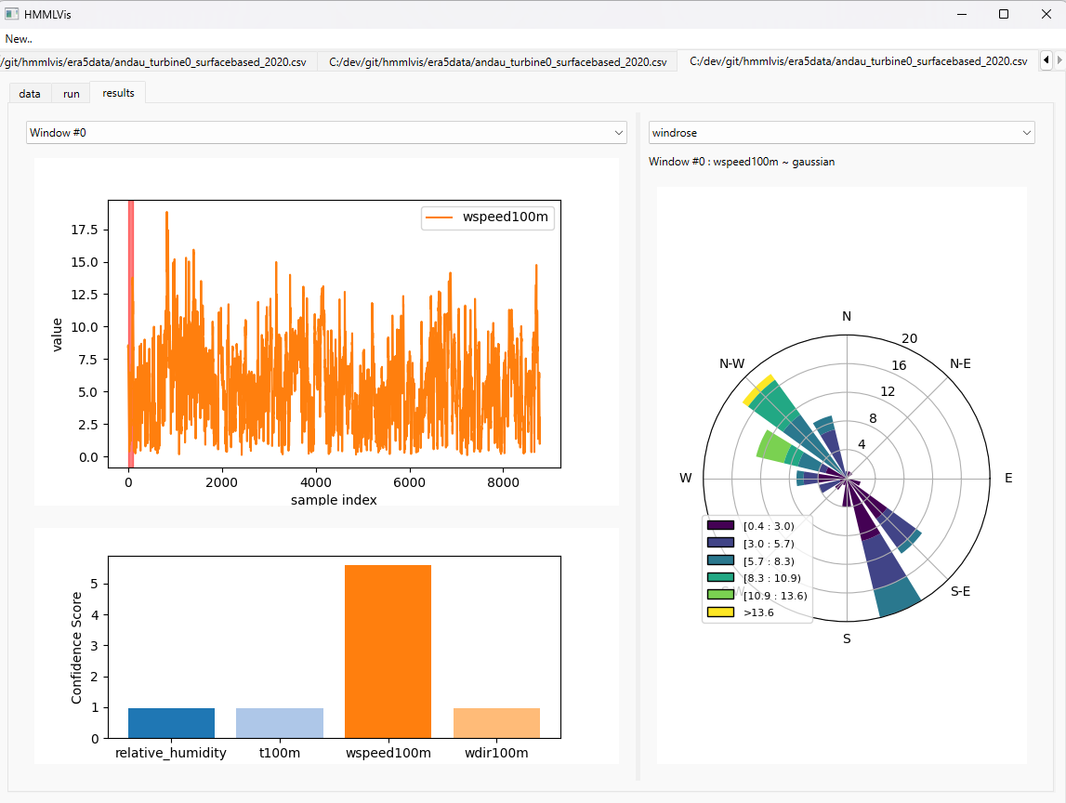Open the windrose plot type dropdown
Image resolution: width=1066 pixels, height=803 pixels.
(x=841, y=133)
